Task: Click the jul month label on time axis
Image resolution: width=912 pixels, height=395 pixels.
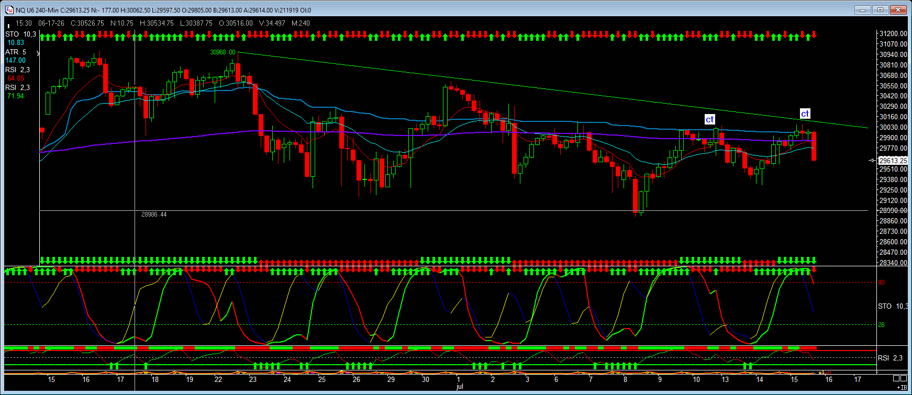Action: [x=460, y=387]
